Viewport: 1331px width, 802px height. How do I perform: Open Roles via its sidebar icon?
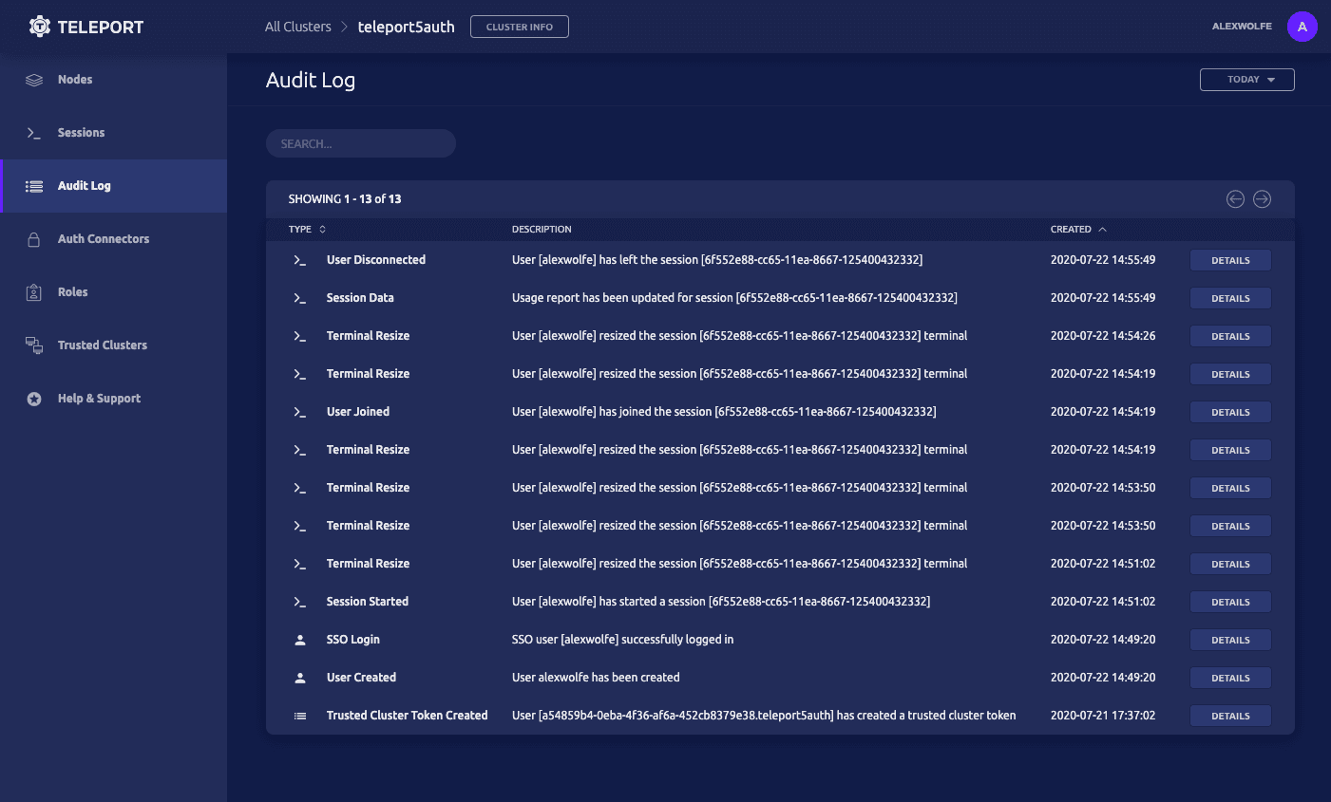pyautogui.click(x=33, y=292)
